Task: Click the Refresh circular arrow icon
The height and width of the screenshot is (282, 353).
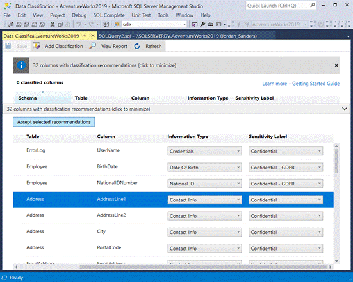Action: pyautogui.click(x=137, y=46)
